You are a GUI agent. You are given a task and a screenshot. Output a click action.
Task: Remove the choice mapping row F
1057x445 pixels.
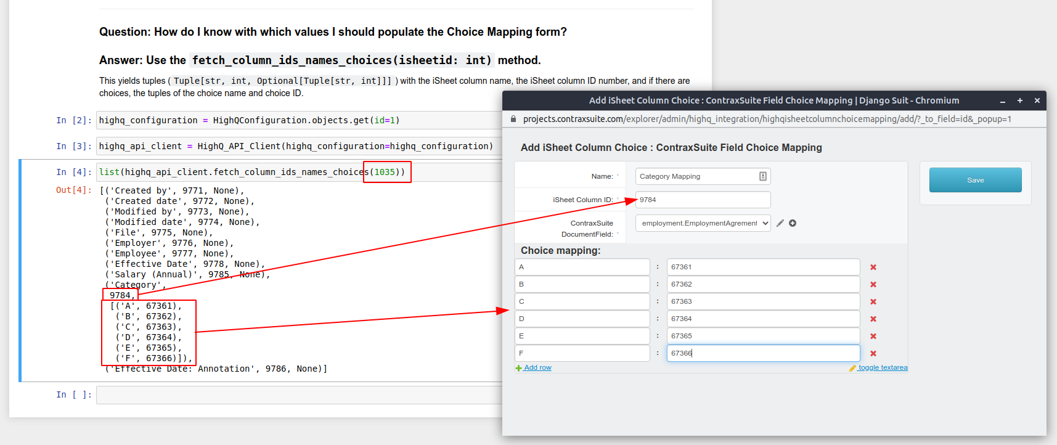873,354
